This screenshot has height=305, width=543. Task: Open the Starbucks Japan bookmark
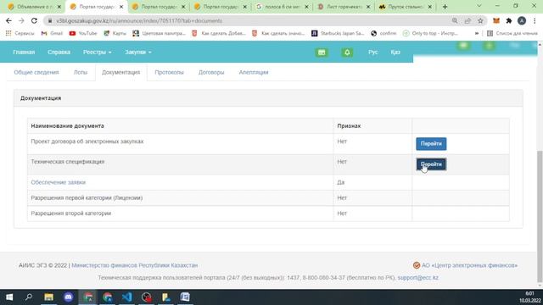point(338,33)
